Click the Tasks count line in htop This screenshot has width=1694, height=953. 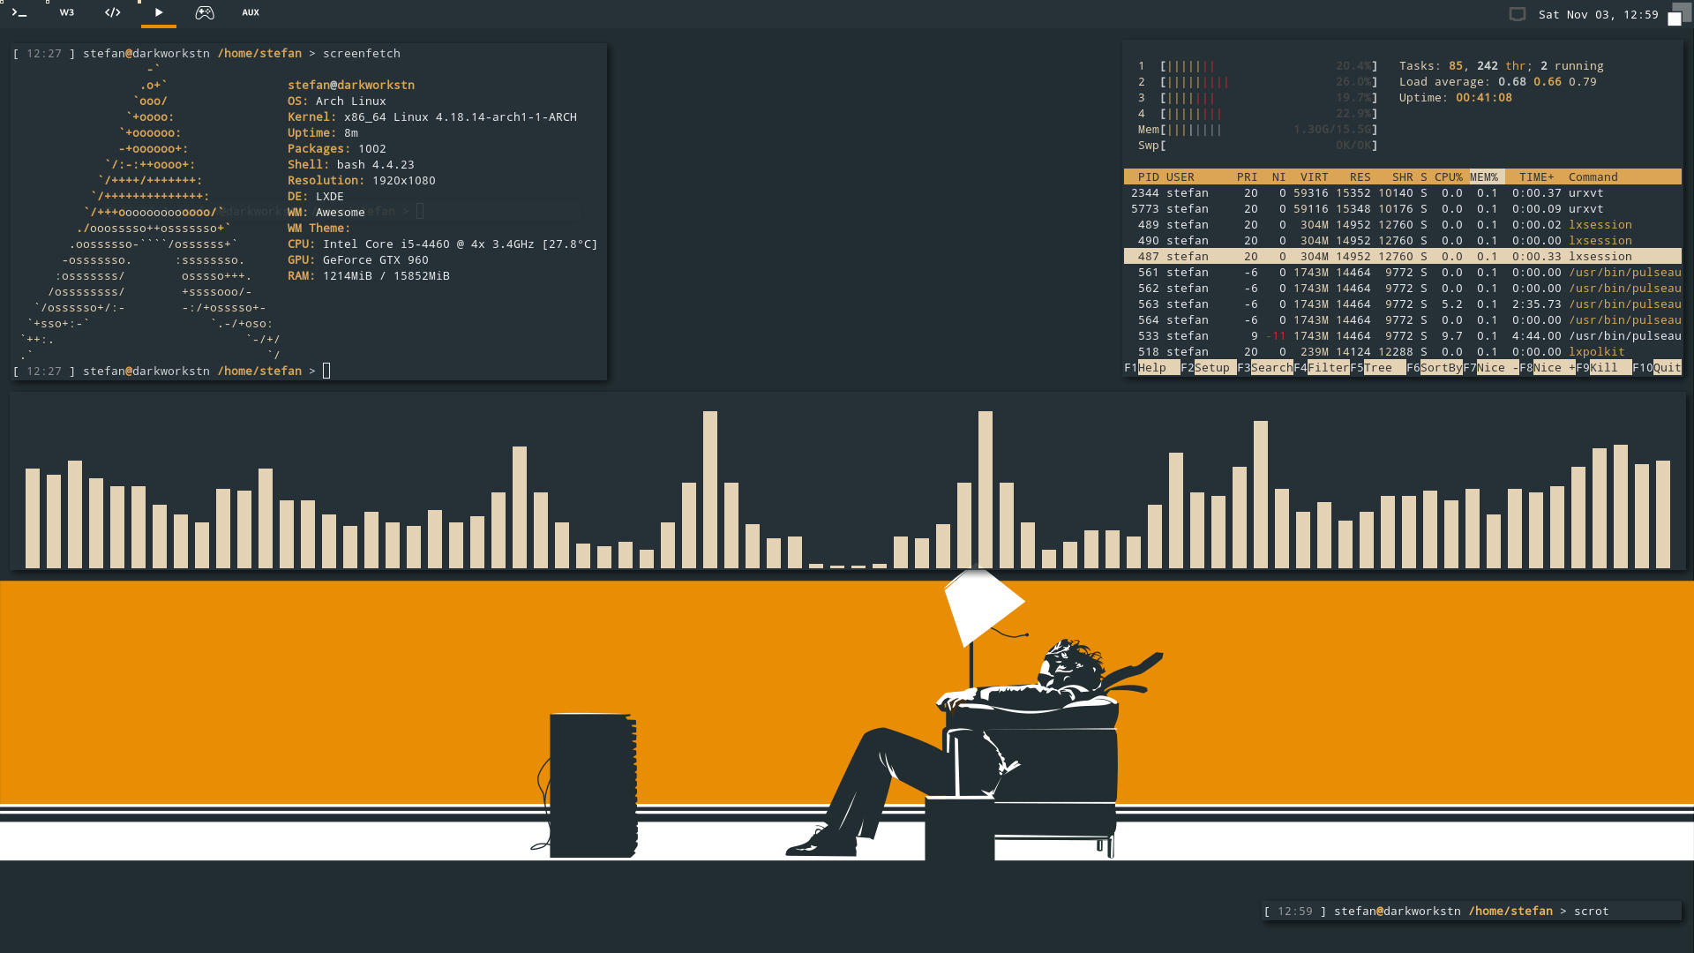click(x=1501, y=66)
